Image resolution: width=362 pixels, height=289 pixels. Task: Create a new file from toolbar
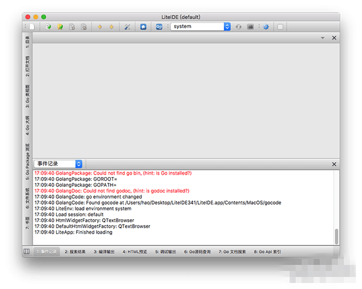click(x=32, y=27)
